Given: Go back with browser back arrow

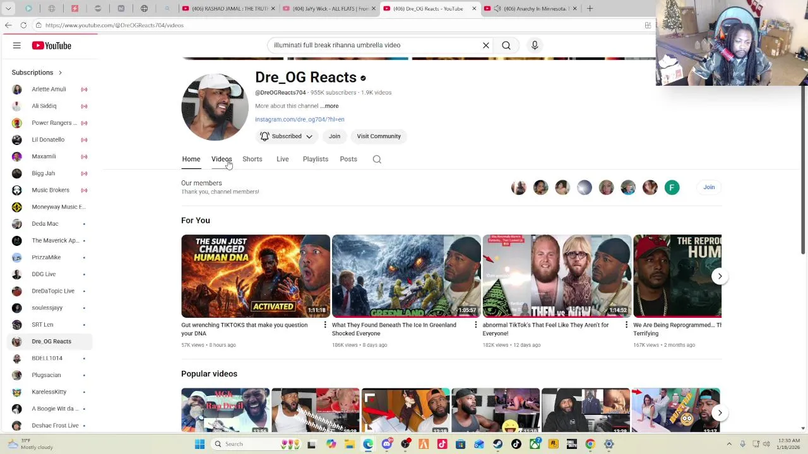Looking at the screenshot, I should [8, 25].
